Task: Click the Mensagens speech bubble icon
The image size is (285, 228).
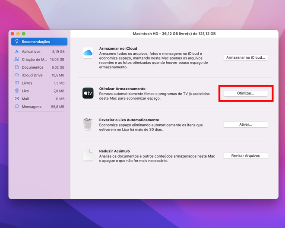Action: click(x=17, y=106)
